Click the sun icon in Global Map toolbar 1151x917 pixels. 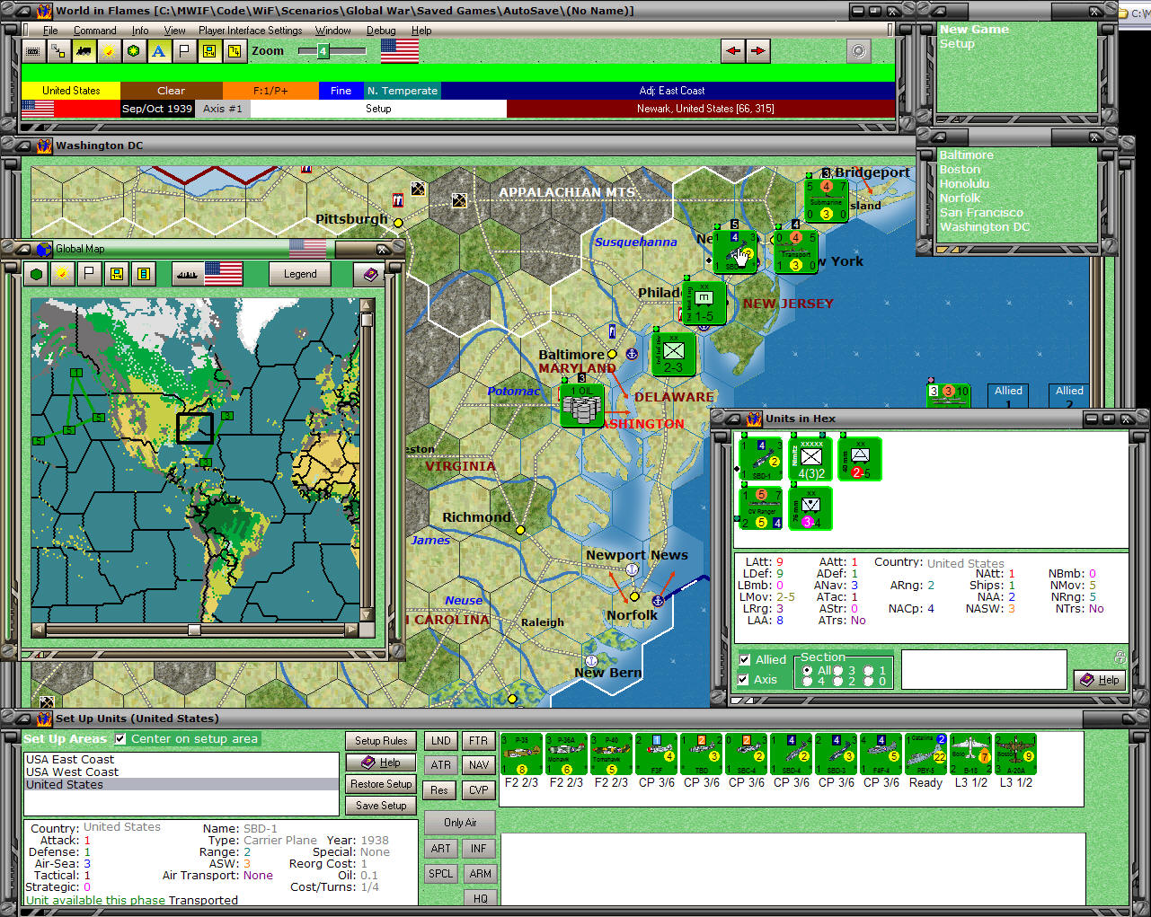62,274
